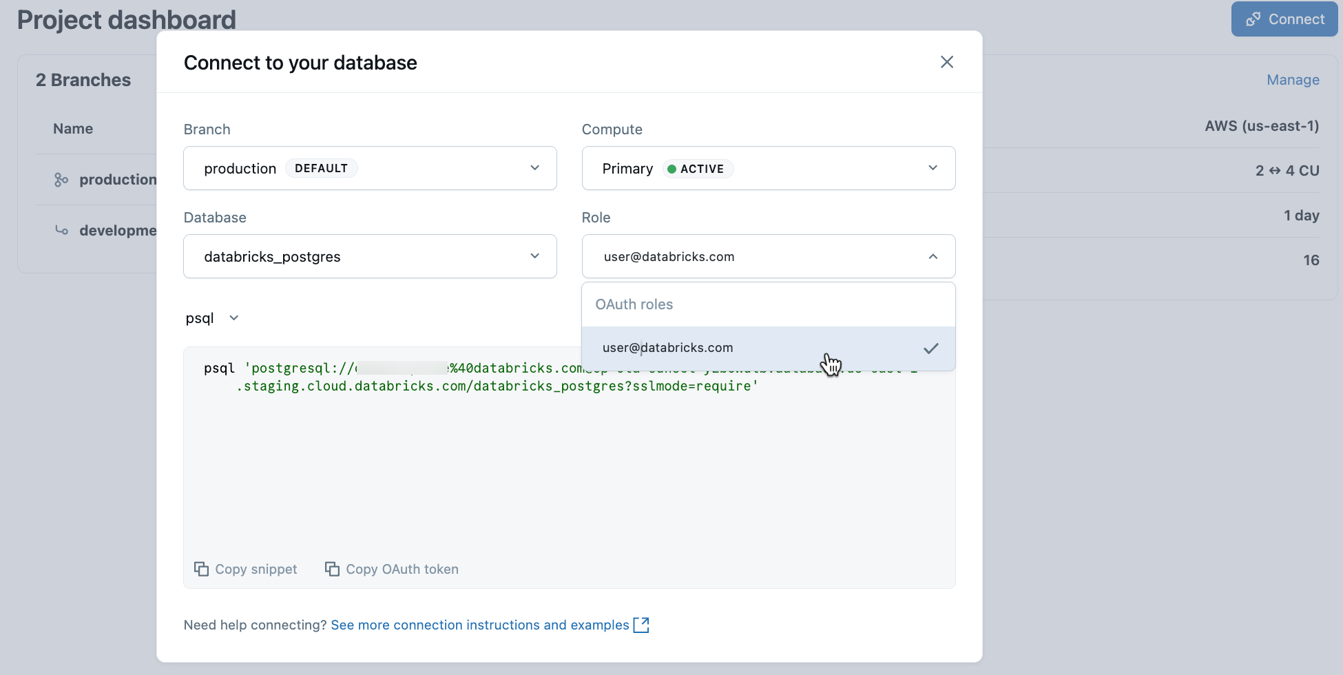Click the DEFAULT badge next to production
1343x675 pixels.
tap(321, 167)
